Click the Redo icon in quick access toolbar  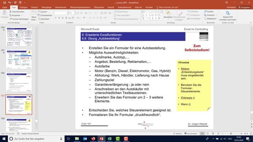[15, 3]
